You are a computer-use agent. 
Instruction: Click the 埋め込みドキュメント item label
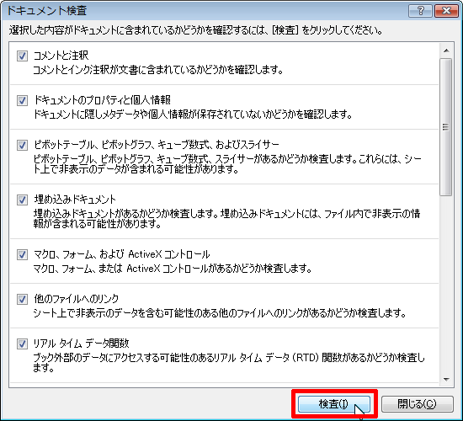75,200
